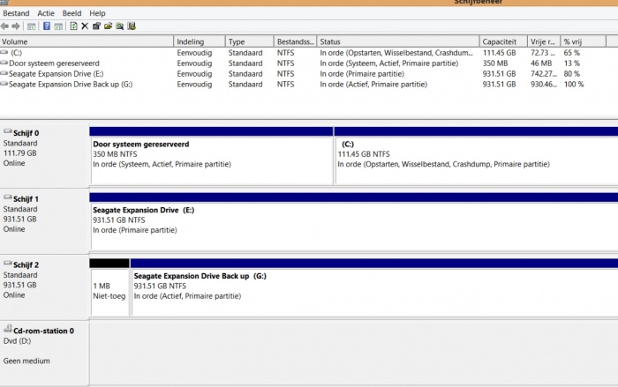The width and height of the screenshot is (618, 387).
Task: Sort by the Status column header
Action: [398, 41]
